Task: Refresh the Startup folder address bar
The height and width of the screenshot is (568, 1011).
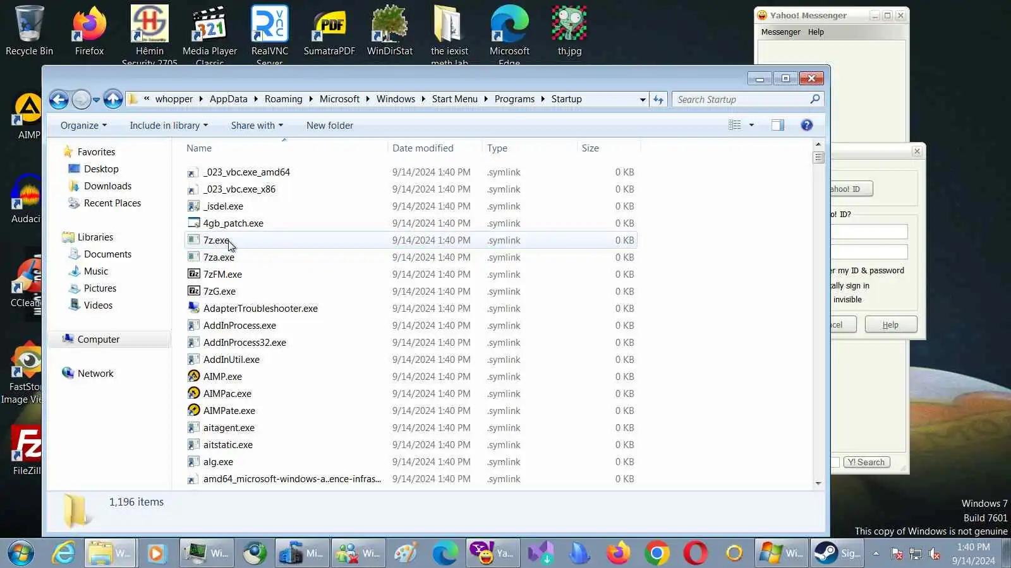Action: click(x=658, y=99)
